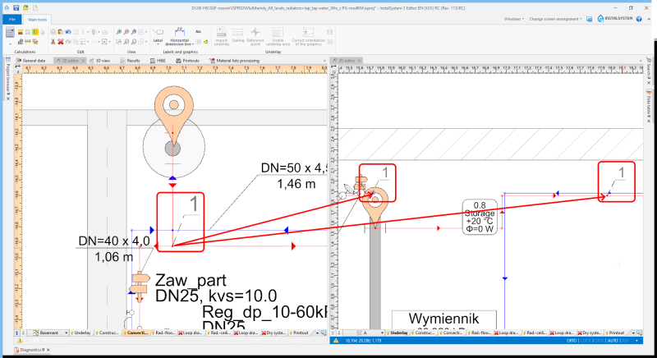Click the screen layout icon beside Change screen arrangement
The image size is (657, 358).
(x=589, y=19)
